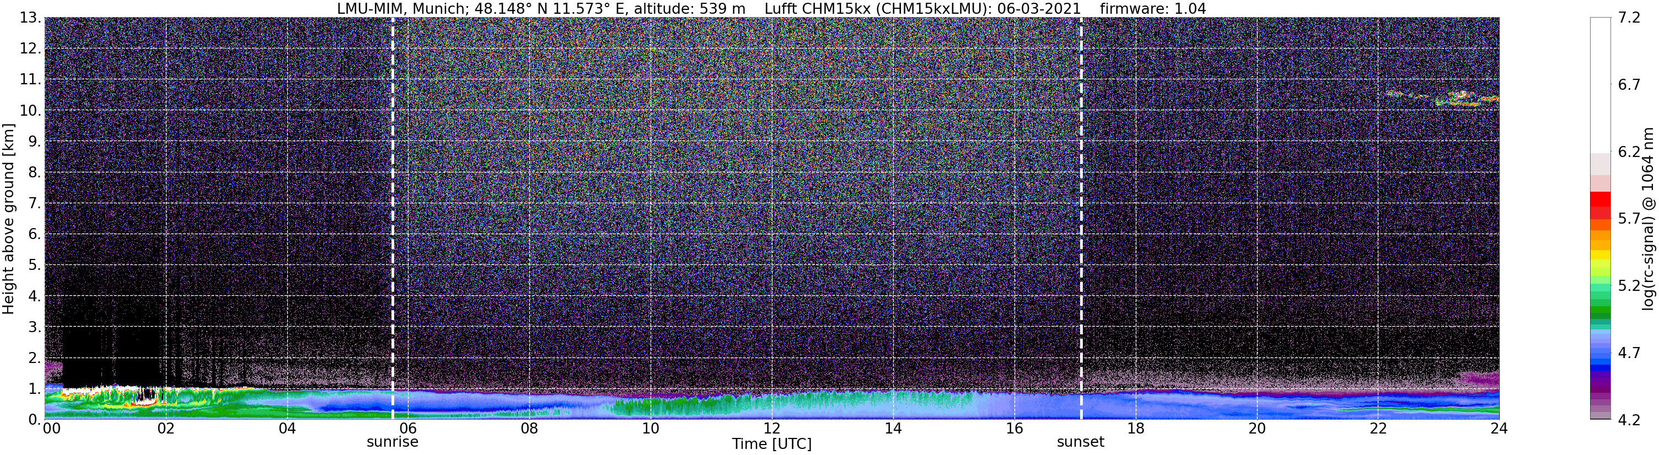The width and height of the screenshot is (1659, 455).
Task: Click the '12' time axis tick label
Action: [771, 429]
